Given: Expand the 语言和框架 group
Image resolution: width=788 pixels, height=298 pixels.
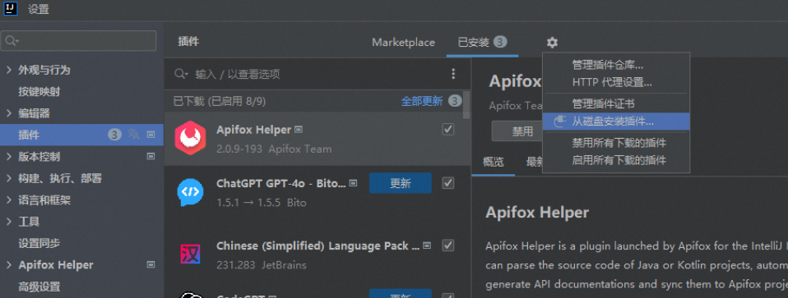Looking at the screenshot, I should (8, 200).
